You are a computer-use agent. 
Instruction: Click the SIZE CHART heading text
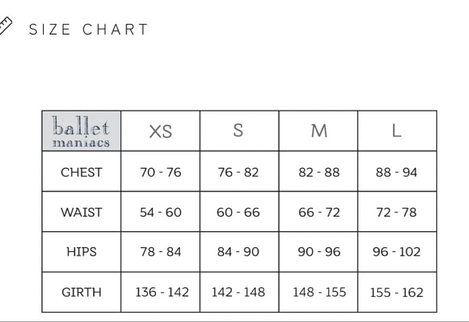click(x=89, y=30)
